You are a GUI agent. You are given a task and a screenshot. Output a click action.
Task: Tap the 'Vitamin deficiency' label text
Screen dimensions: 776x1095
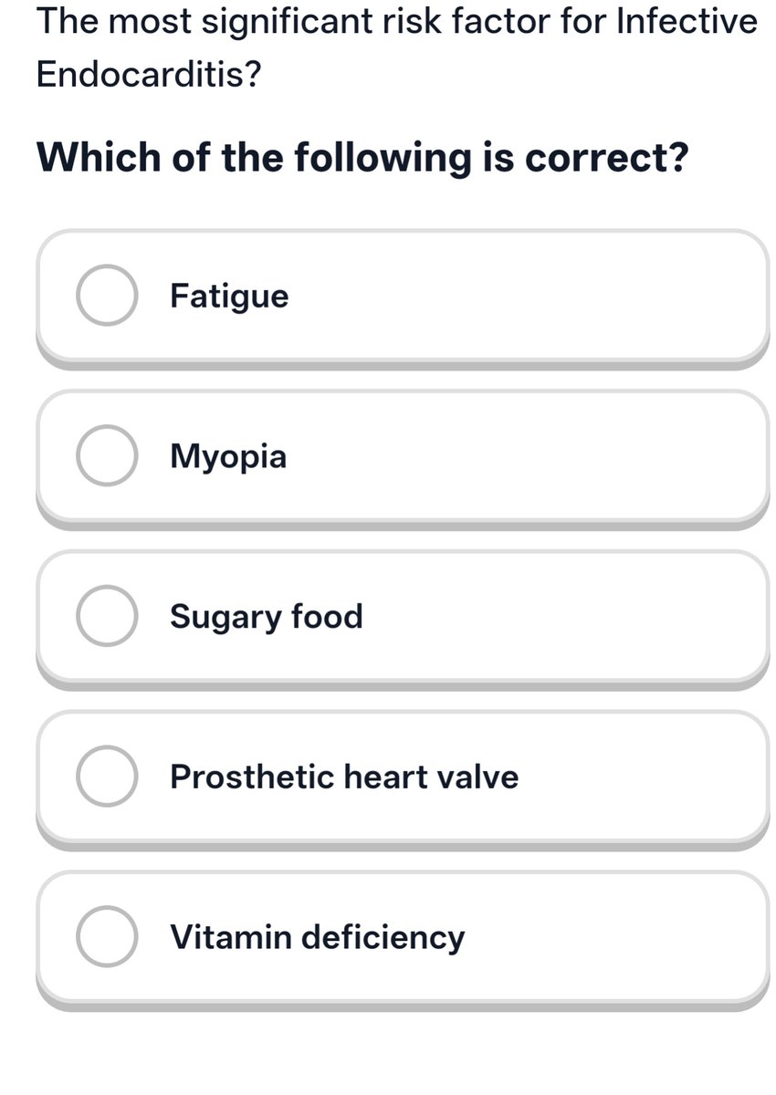click(x=318, y=938)
